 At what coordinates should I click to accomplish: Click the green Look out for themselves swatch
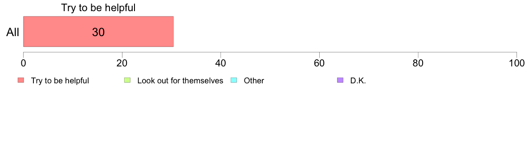pyautogui.click(x=127, y=80)
